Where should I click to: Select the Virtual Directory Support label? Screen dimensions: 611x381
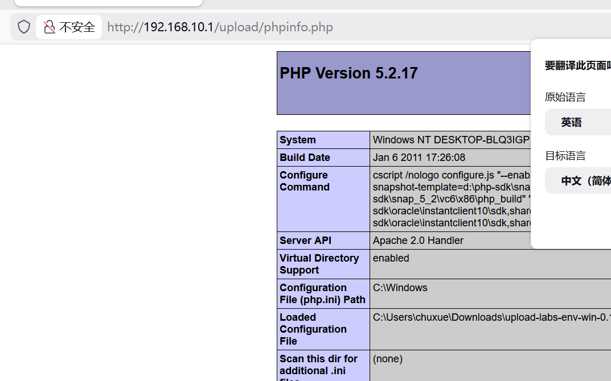point(319,264)
